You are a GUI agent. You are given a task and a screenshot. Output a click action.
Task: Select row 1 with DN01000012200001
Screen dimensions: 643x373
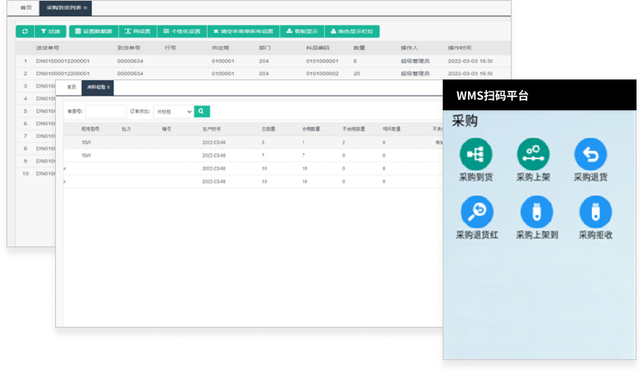(63, 61)
